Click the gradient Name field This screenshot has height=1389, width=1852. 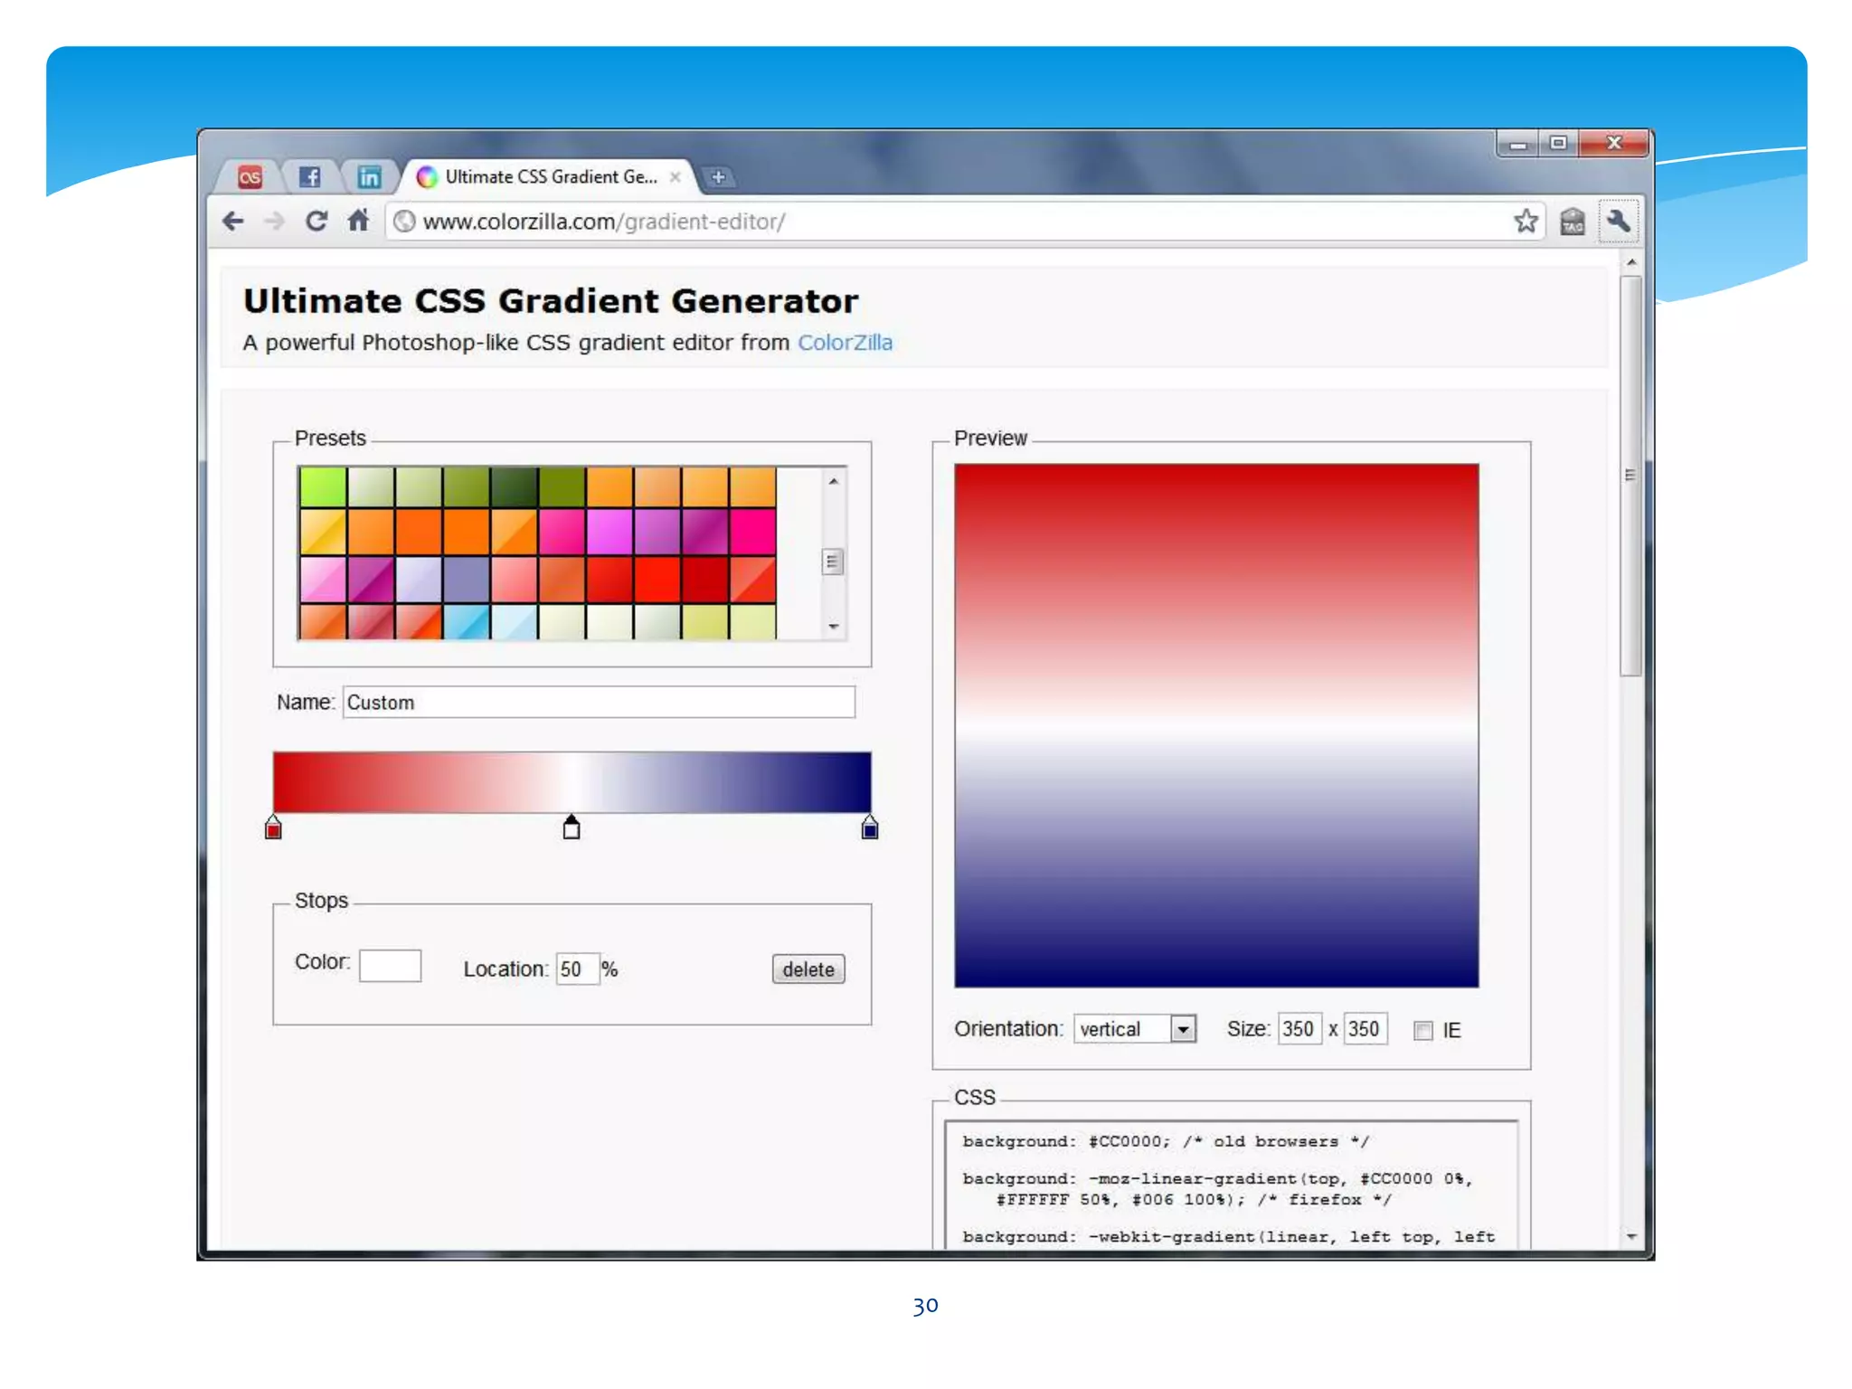(x=599, y=702)
